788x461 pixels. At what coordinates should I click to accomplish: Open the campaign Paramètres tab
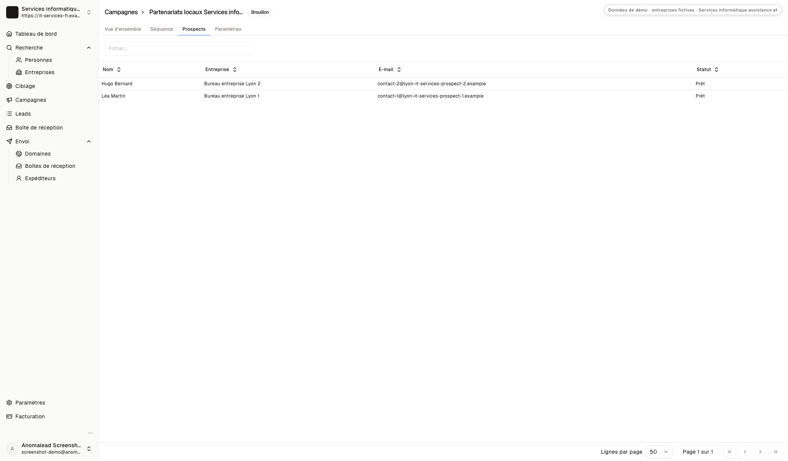click(228, 29)
